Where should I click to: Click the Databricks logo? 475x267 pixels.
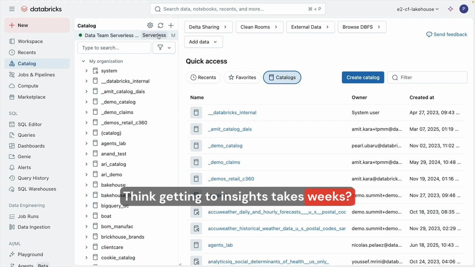42,9
